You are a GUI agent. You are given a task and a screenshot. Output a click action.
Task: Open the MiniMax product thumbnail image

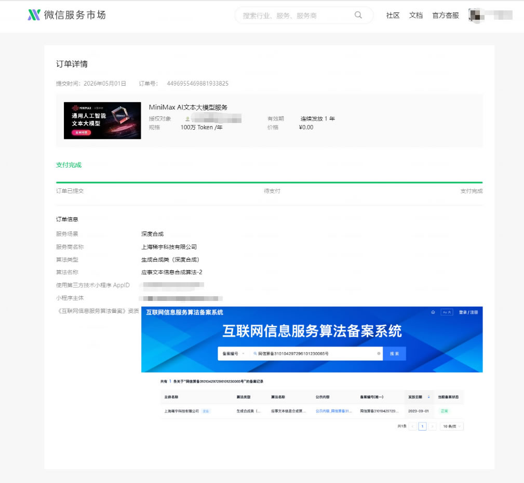102,120
